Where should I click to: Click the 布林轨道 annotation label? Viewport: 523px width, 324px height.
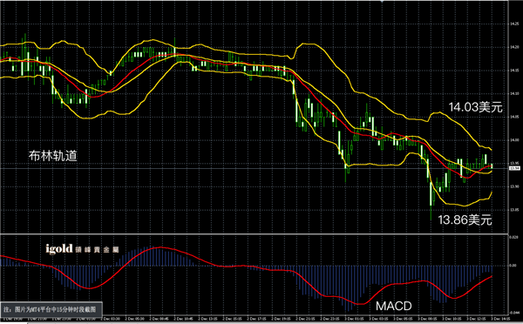coord(53,156)
